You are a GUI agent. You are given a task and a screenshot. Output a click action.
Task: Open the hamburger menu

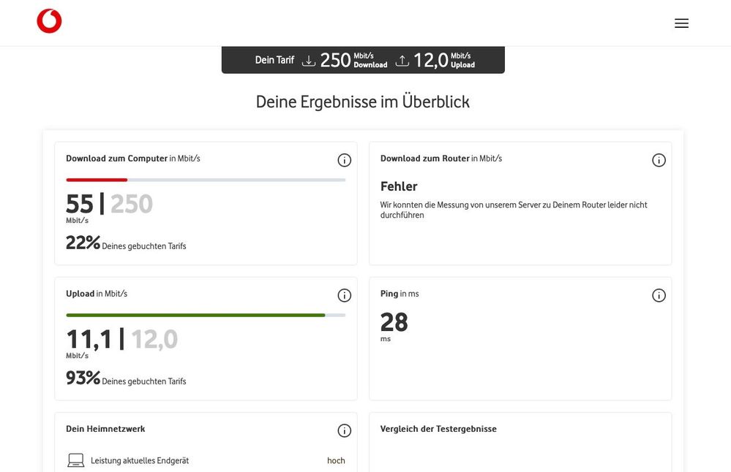[x=681, y=23]
